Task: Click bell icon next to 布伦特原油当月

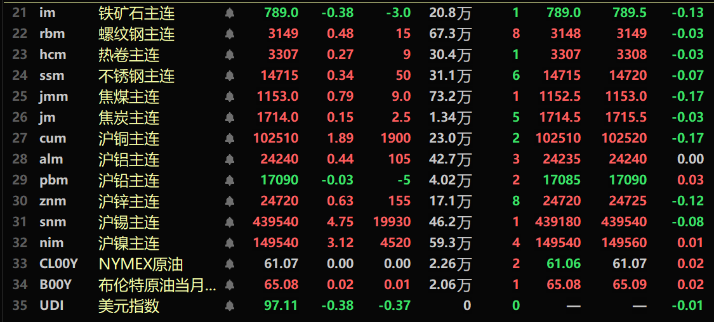Action: 230,285
